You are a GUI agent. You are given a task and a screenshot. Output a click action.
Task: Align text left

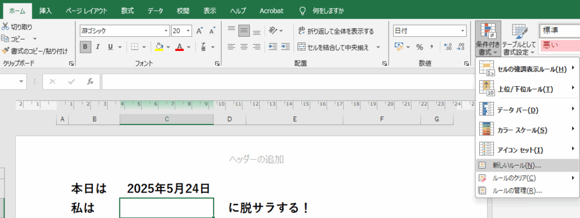tap(232, 47)
